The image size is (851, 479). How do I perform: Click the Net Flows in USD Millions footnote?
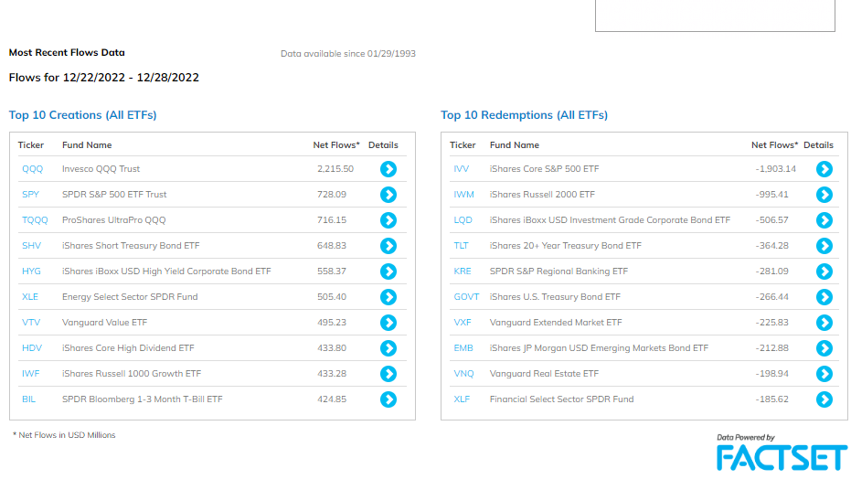pyautogui.click(x=64, y=435)
